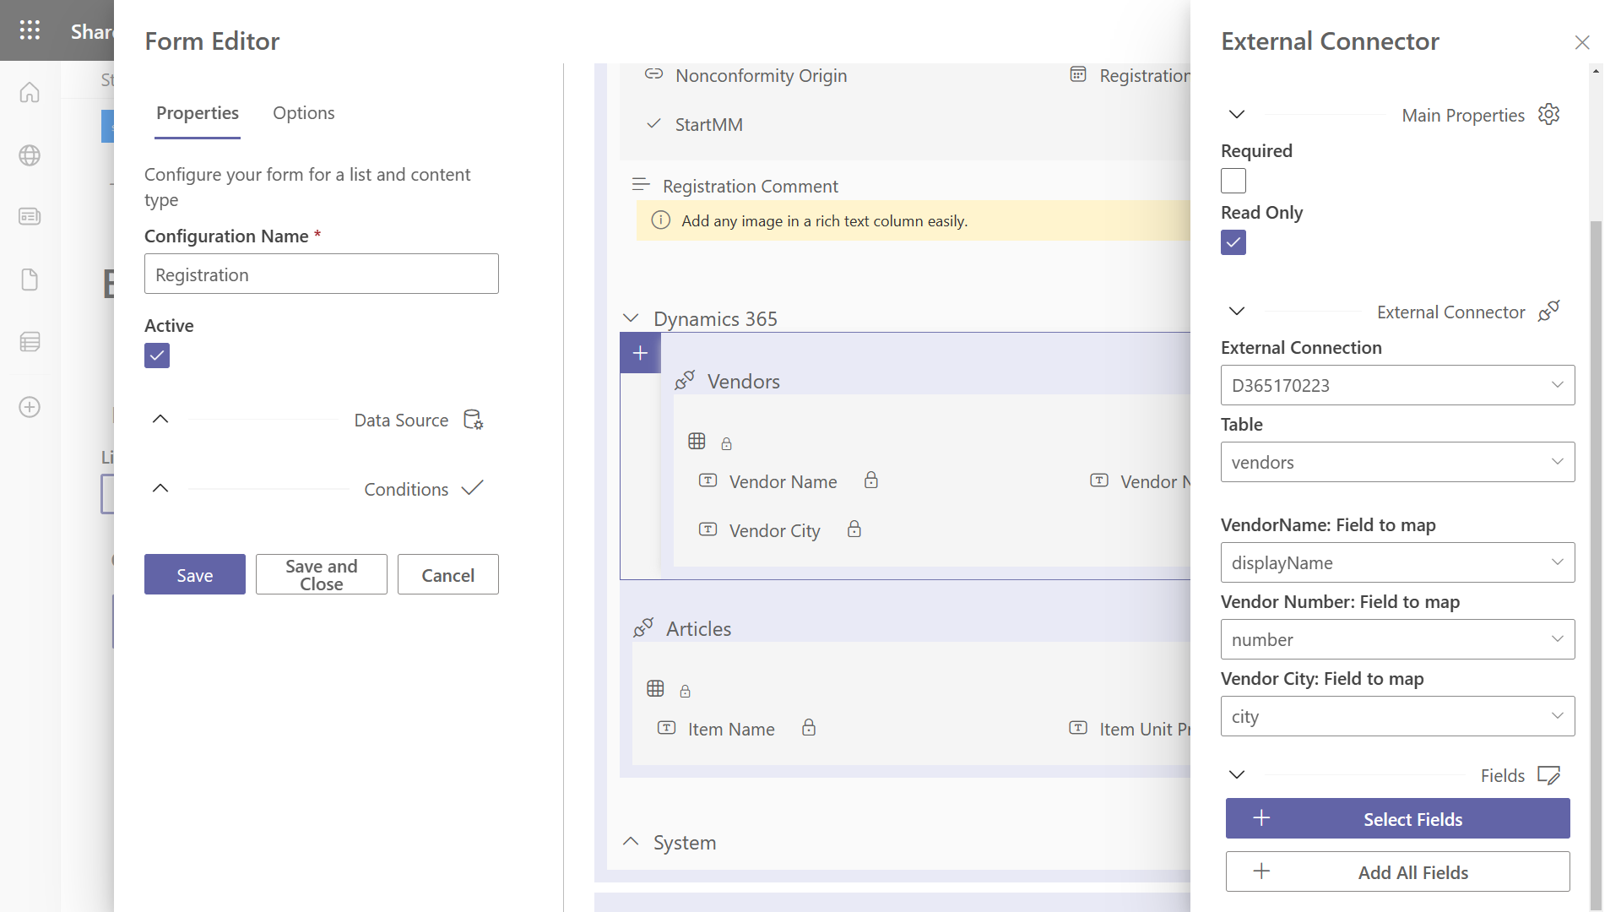Screen dimensions: 1621x912
Task: Switch to the Properties tab
Action: tap(198, 113)
